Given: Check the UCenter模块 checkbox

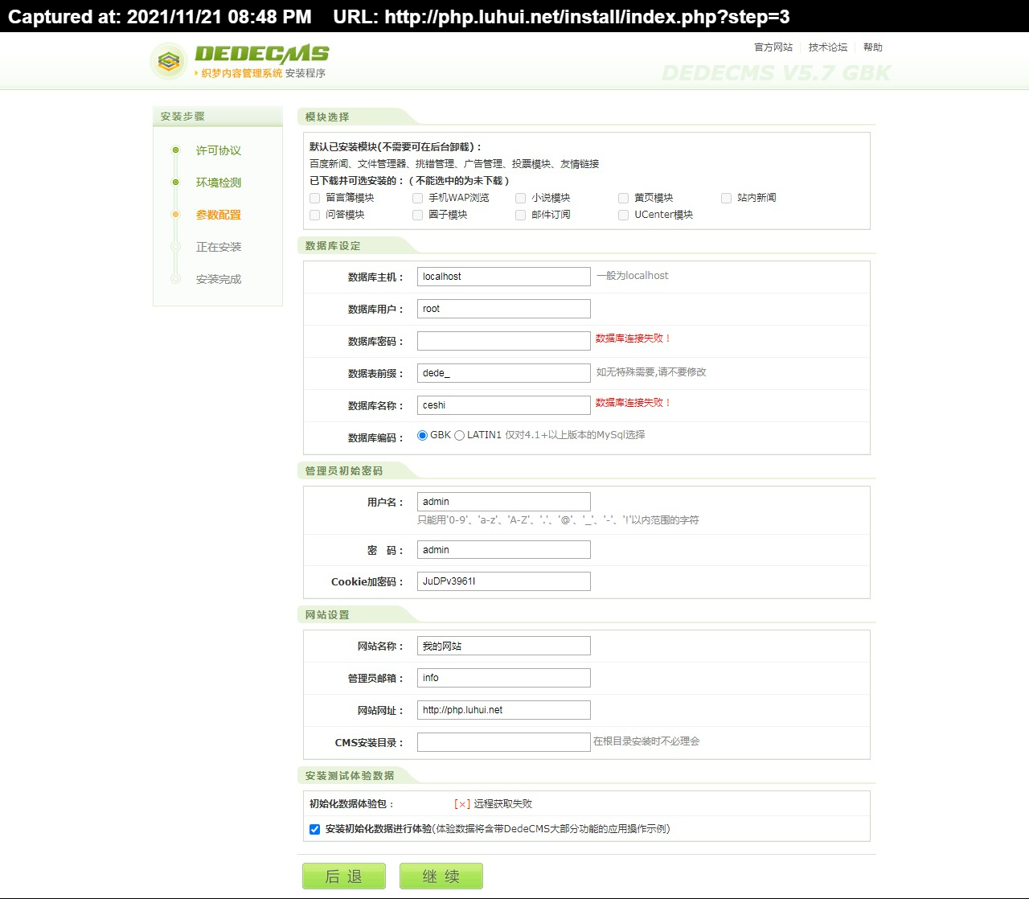Looking at the screenshot, I should coord(624,215).
